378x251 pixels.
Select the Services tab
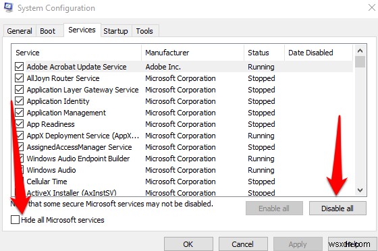(x=82, y=30)
